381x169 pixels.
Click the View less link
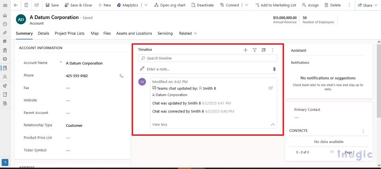(160, 125)
